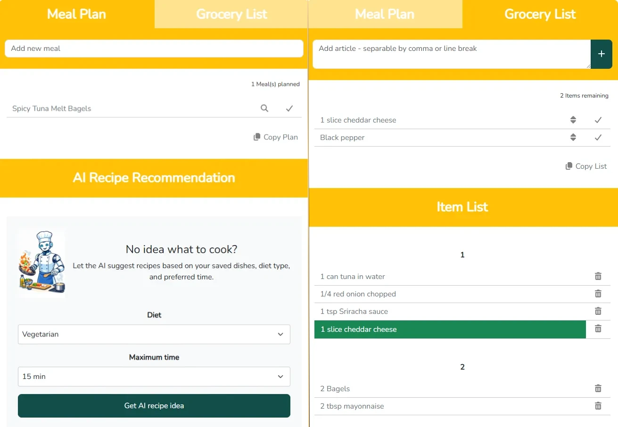Delete the highlighted cheddar cheese item
This screenshot has height=427, width=618.
pyautogui.click(x=598, y=329)
